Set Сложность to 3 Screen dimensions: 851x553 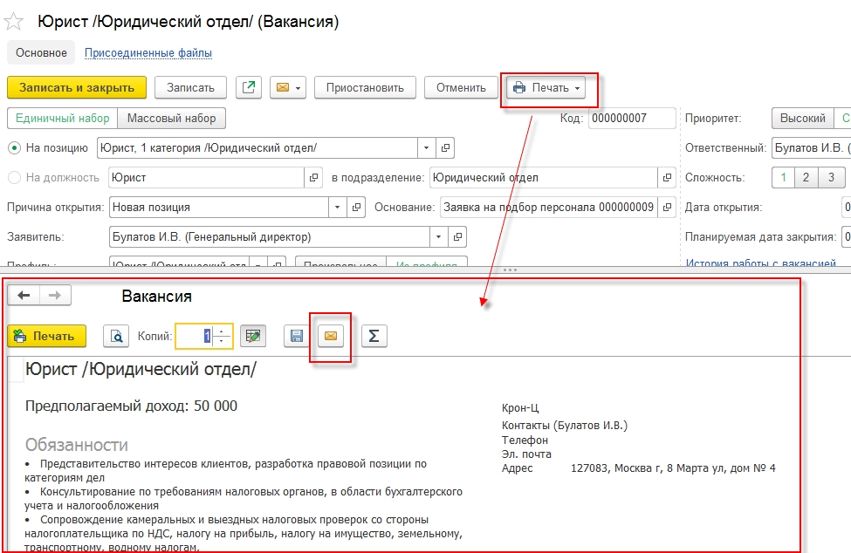(831, 177)
